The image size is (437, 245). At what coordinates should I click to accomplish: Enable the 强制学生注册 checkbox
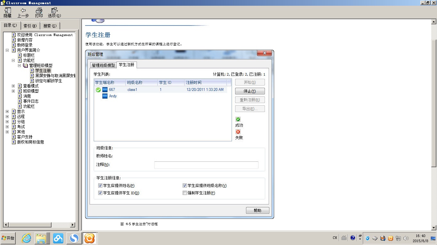tap(185, 193)
